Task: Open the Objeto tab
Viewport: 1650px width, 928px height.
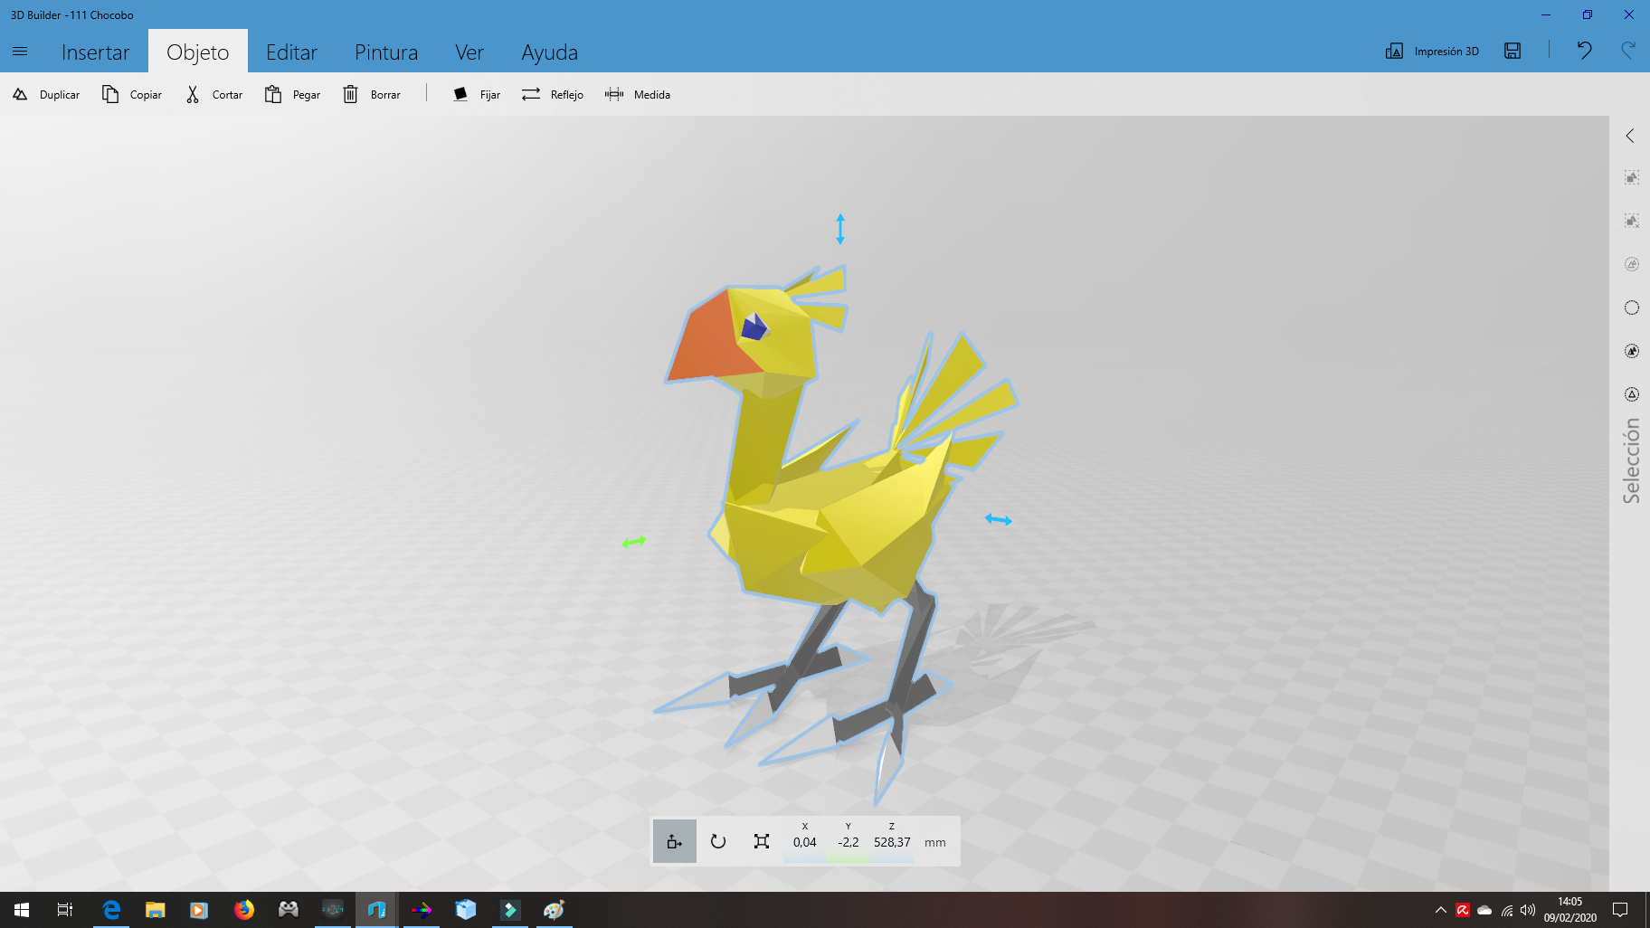Action: (198, 52)
